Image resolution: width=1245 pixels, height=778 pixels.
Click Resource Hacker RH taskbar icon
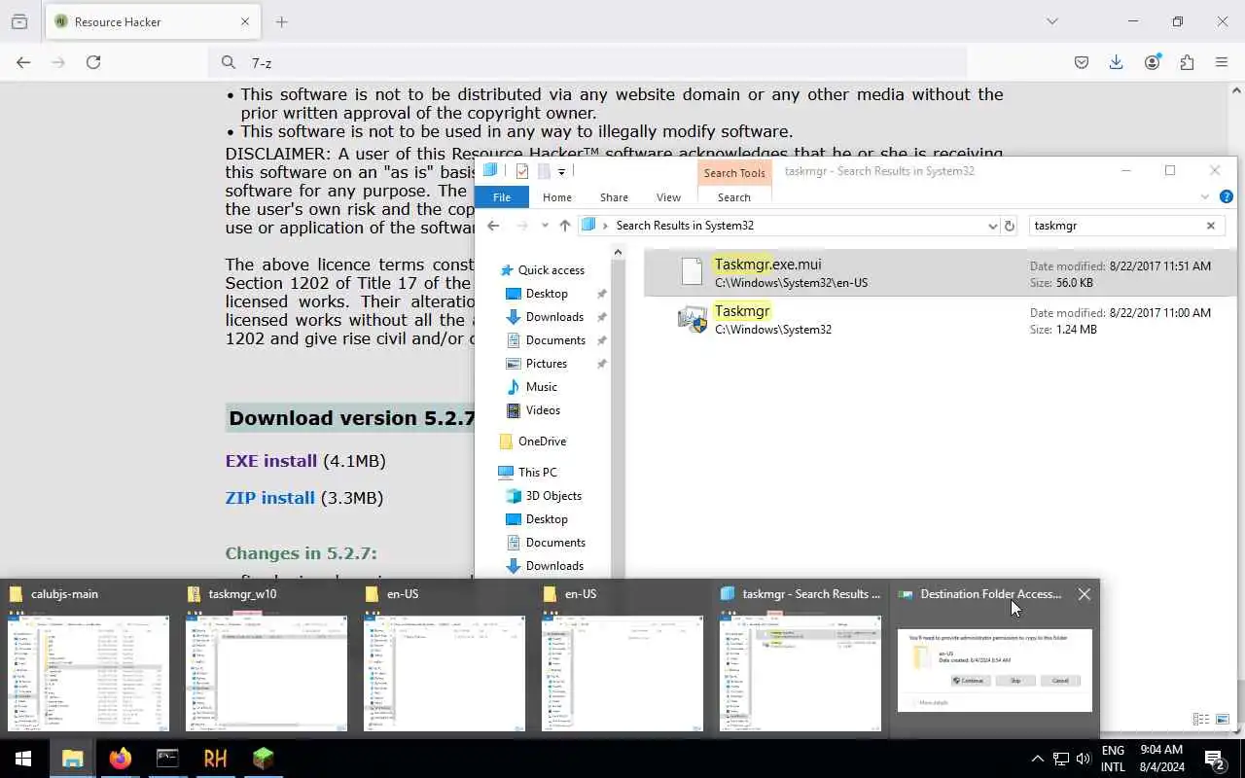(x=215, y=759)
